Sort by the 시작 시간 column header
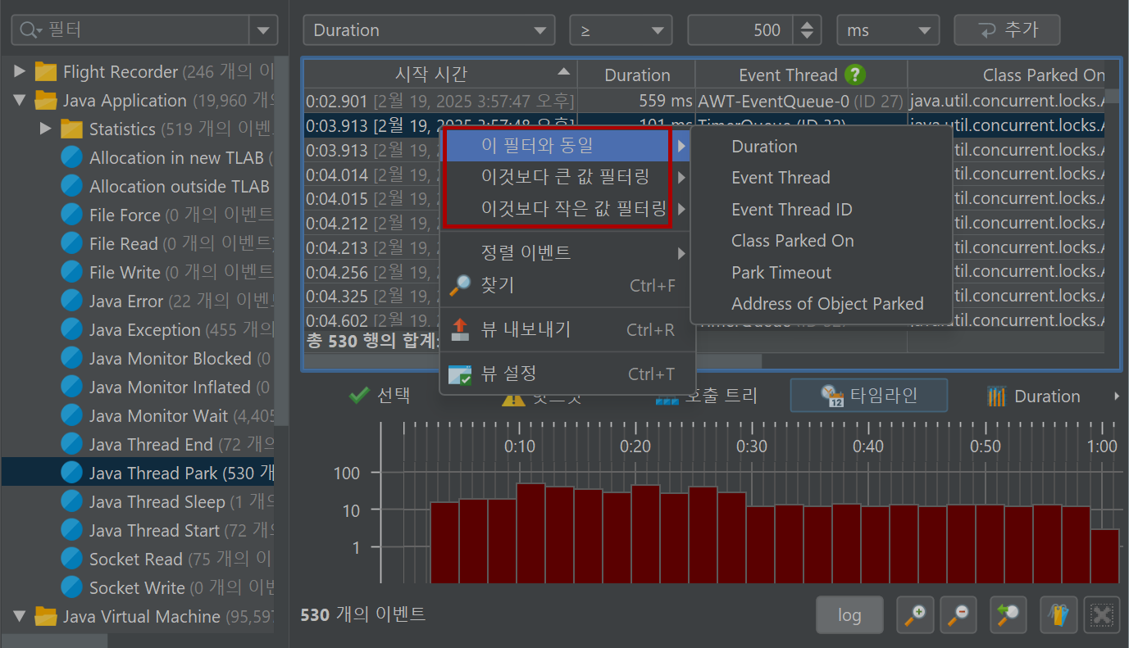 [x=440, y=75]
